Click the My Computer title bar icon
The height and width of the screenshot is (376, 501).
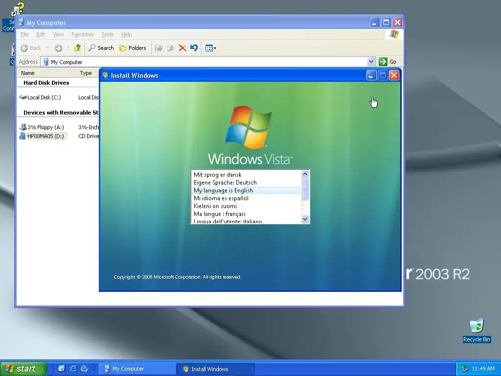(21, 23)
